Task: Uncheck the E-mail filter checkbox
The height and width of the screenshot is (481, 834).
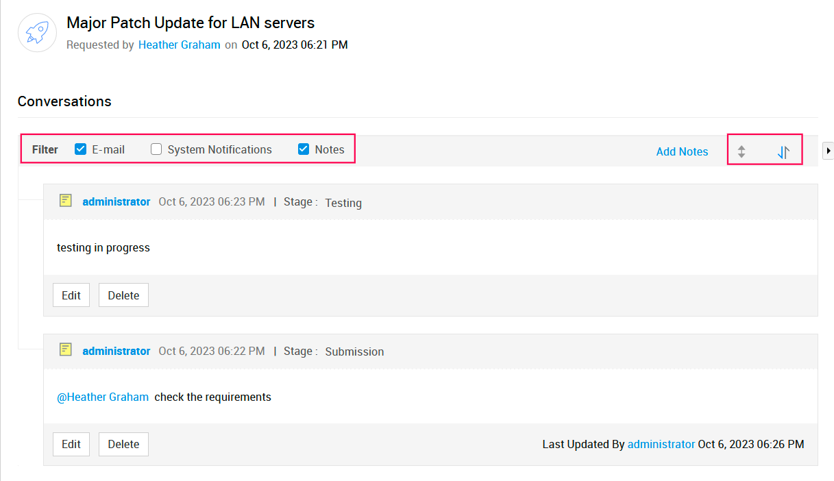Action: point(80,149)
